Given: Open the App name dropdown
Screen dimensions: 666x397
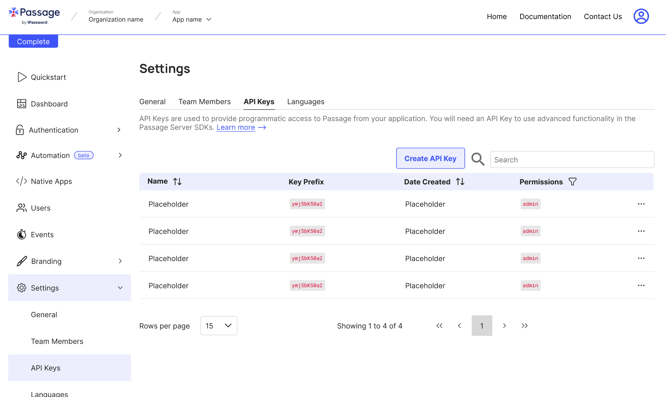Looking at the screenshot, I should pos(209,19).
